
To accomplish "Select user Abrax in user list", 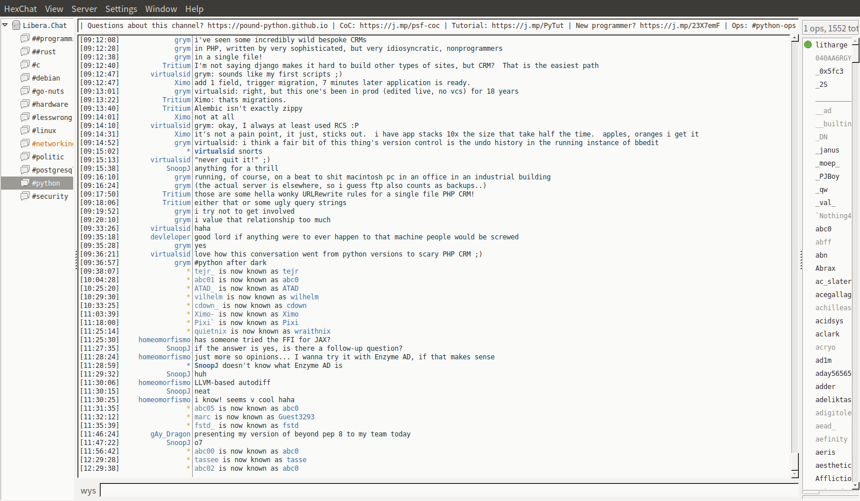I will point(825,268).
